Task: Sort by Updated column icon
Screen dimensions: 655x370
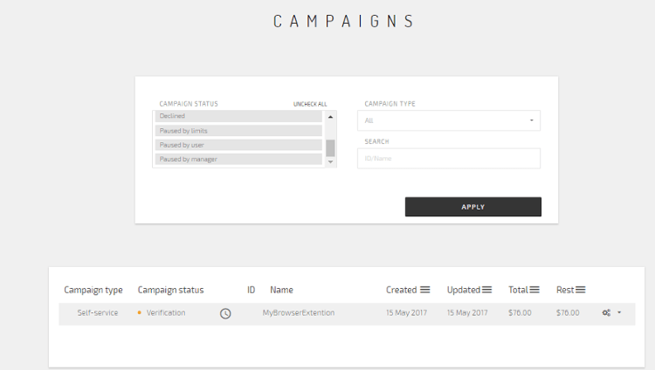Action: coord(486,290)
